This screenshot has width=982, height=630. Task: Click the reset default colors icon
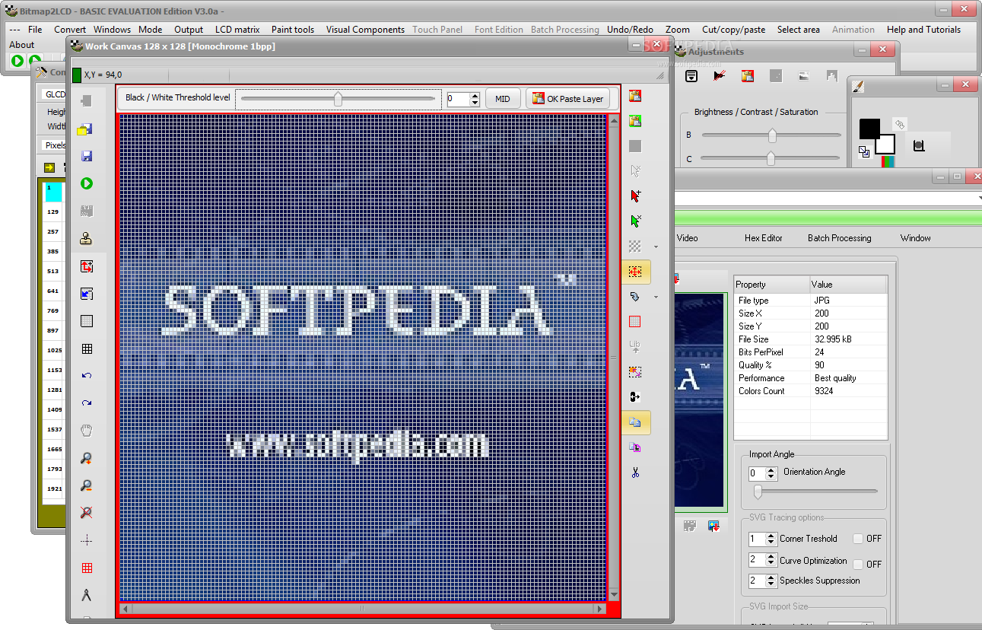(864, 151)
